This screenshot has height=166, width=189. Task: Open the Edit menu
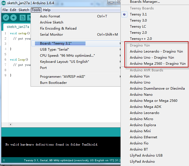13,10
